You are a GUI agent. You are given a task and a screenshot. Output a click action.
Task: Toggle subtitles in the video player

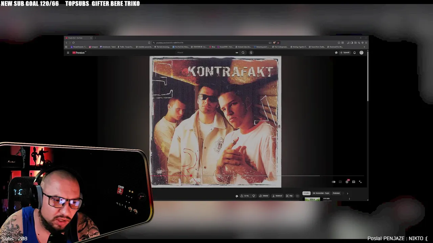coord(340,182)
